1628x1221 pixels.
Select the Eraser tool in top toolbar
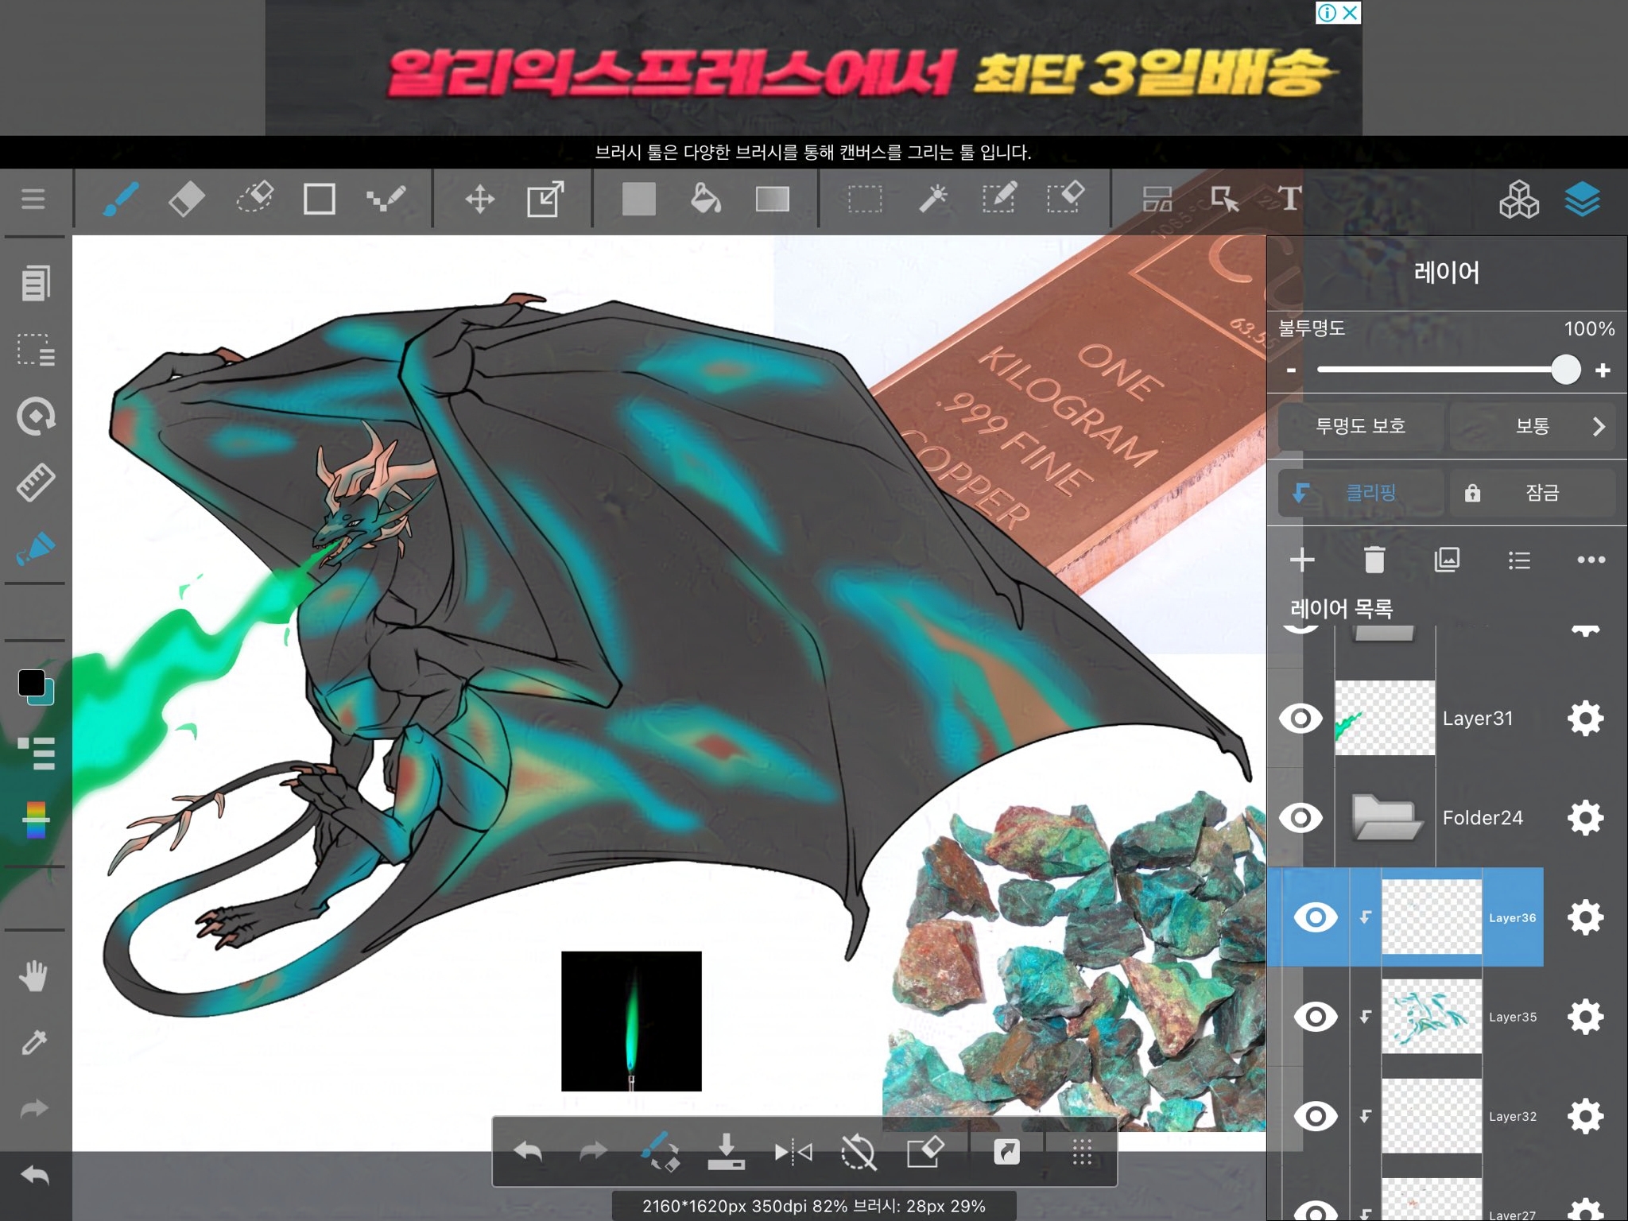tap(187, 199)
